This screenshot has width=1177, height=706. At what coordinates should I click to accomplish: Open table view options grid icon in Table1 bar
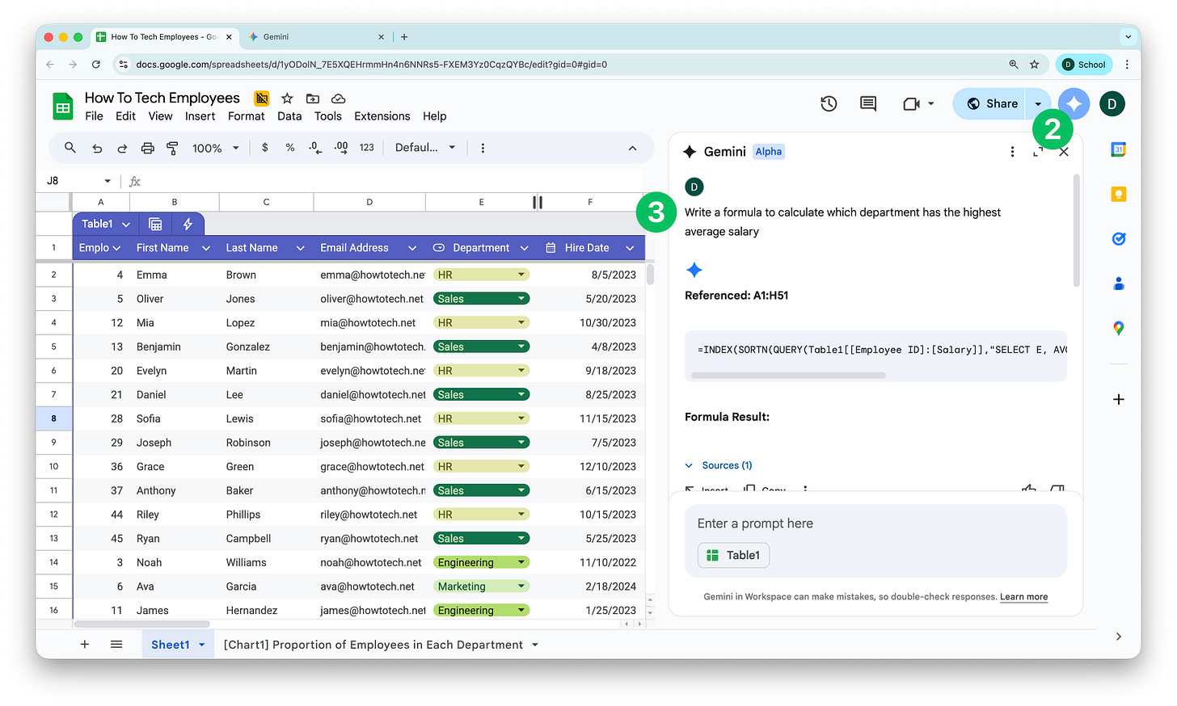tap(155, 224)
